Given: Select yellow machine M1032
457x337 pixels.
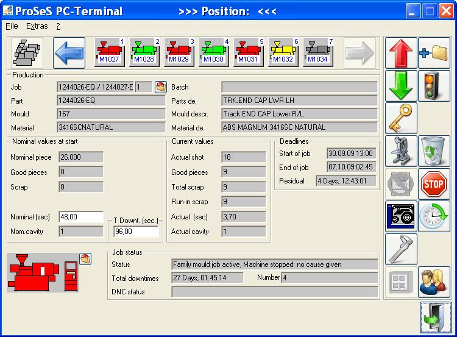Looking at the screenshot, I should click(283, 52).
